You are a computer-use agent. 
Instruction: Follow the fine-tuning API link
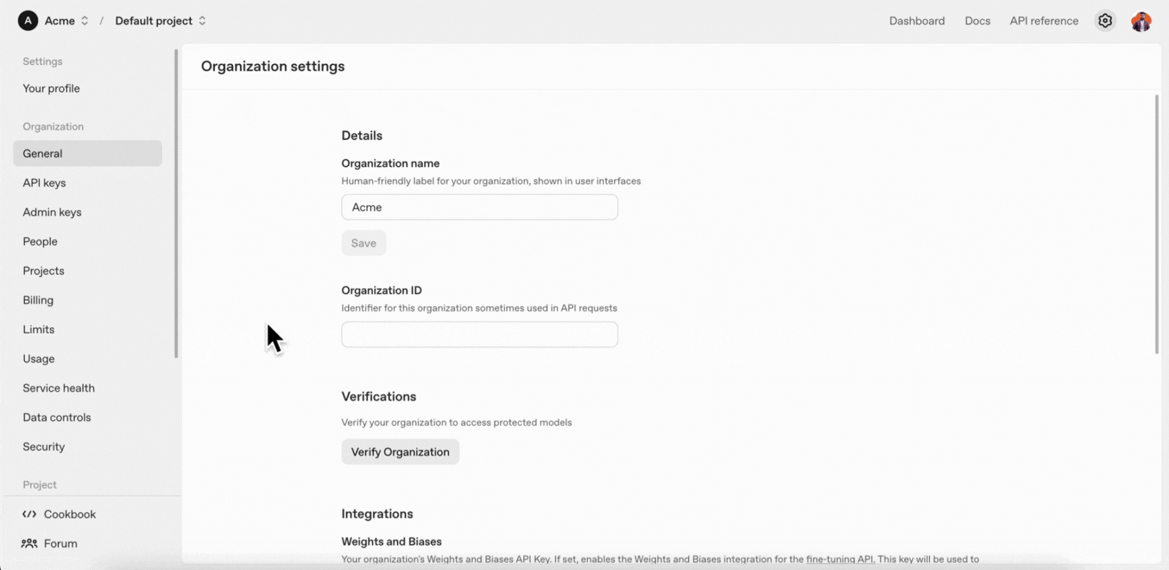click(840, 559)
